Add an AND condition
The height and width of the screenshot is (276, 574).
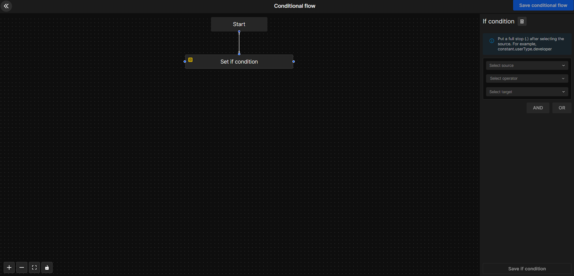point(537,108)
